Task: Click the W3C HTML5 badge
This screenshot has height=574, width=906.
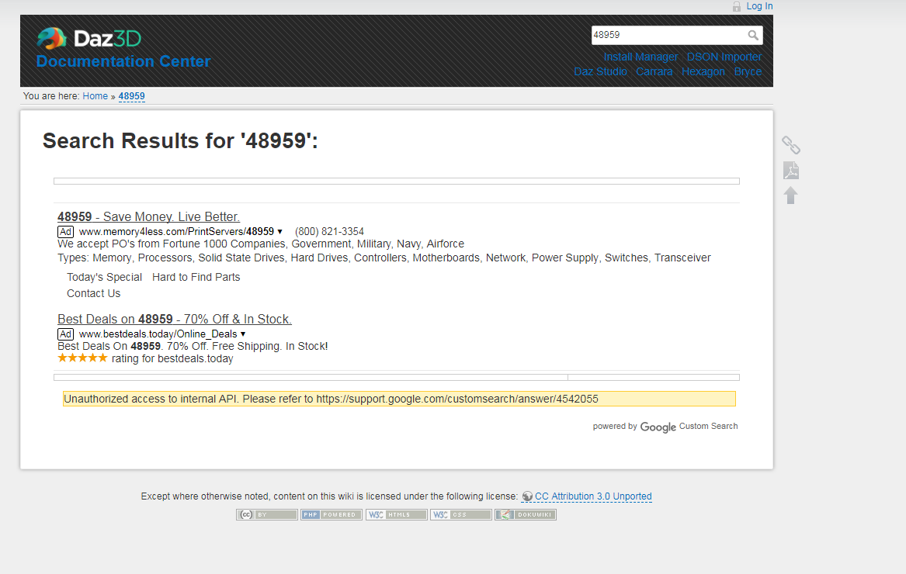Action: [397, 514]
